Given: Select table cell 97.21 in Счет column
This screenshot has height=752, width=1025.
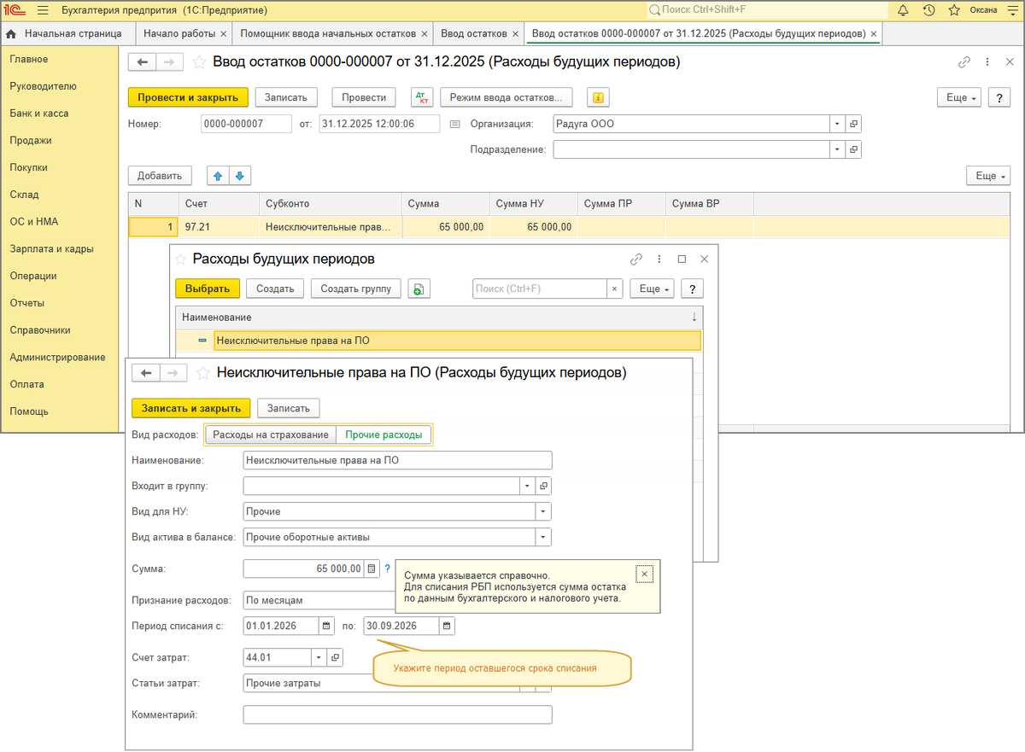Looking at the screenshot, I should click(x=218, y=227).
